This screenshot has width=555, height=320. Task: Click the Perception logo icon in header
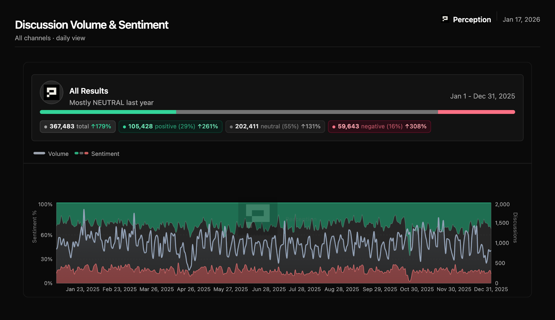(x=445, y=19)
